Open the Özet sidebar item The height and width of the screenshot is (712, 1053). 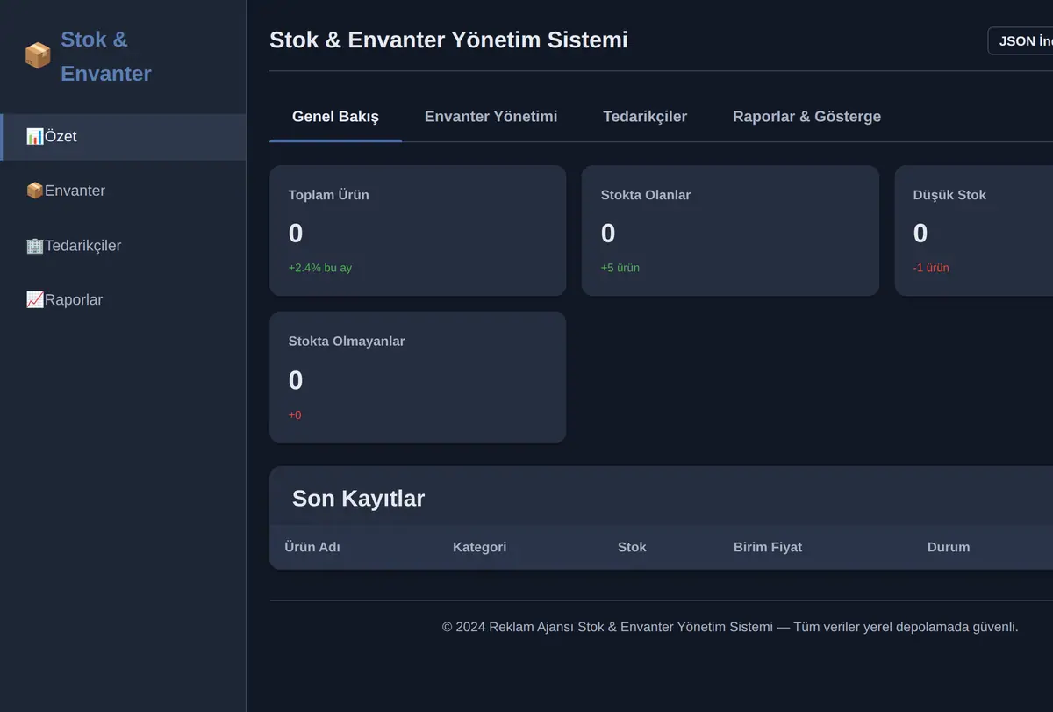[x=123, y=137]
